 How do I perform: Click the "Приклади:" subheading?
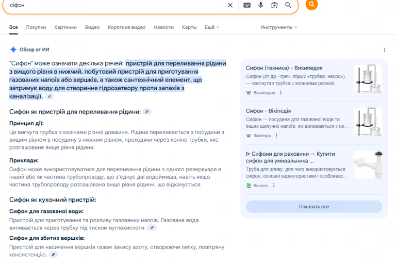tap(24, 160)
